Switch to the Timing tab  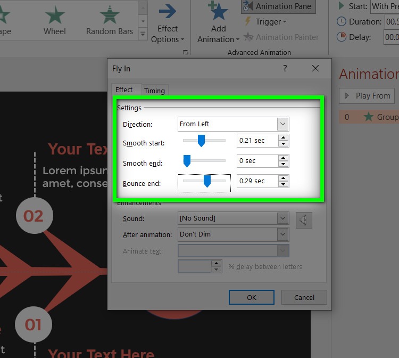click(154, 91)
